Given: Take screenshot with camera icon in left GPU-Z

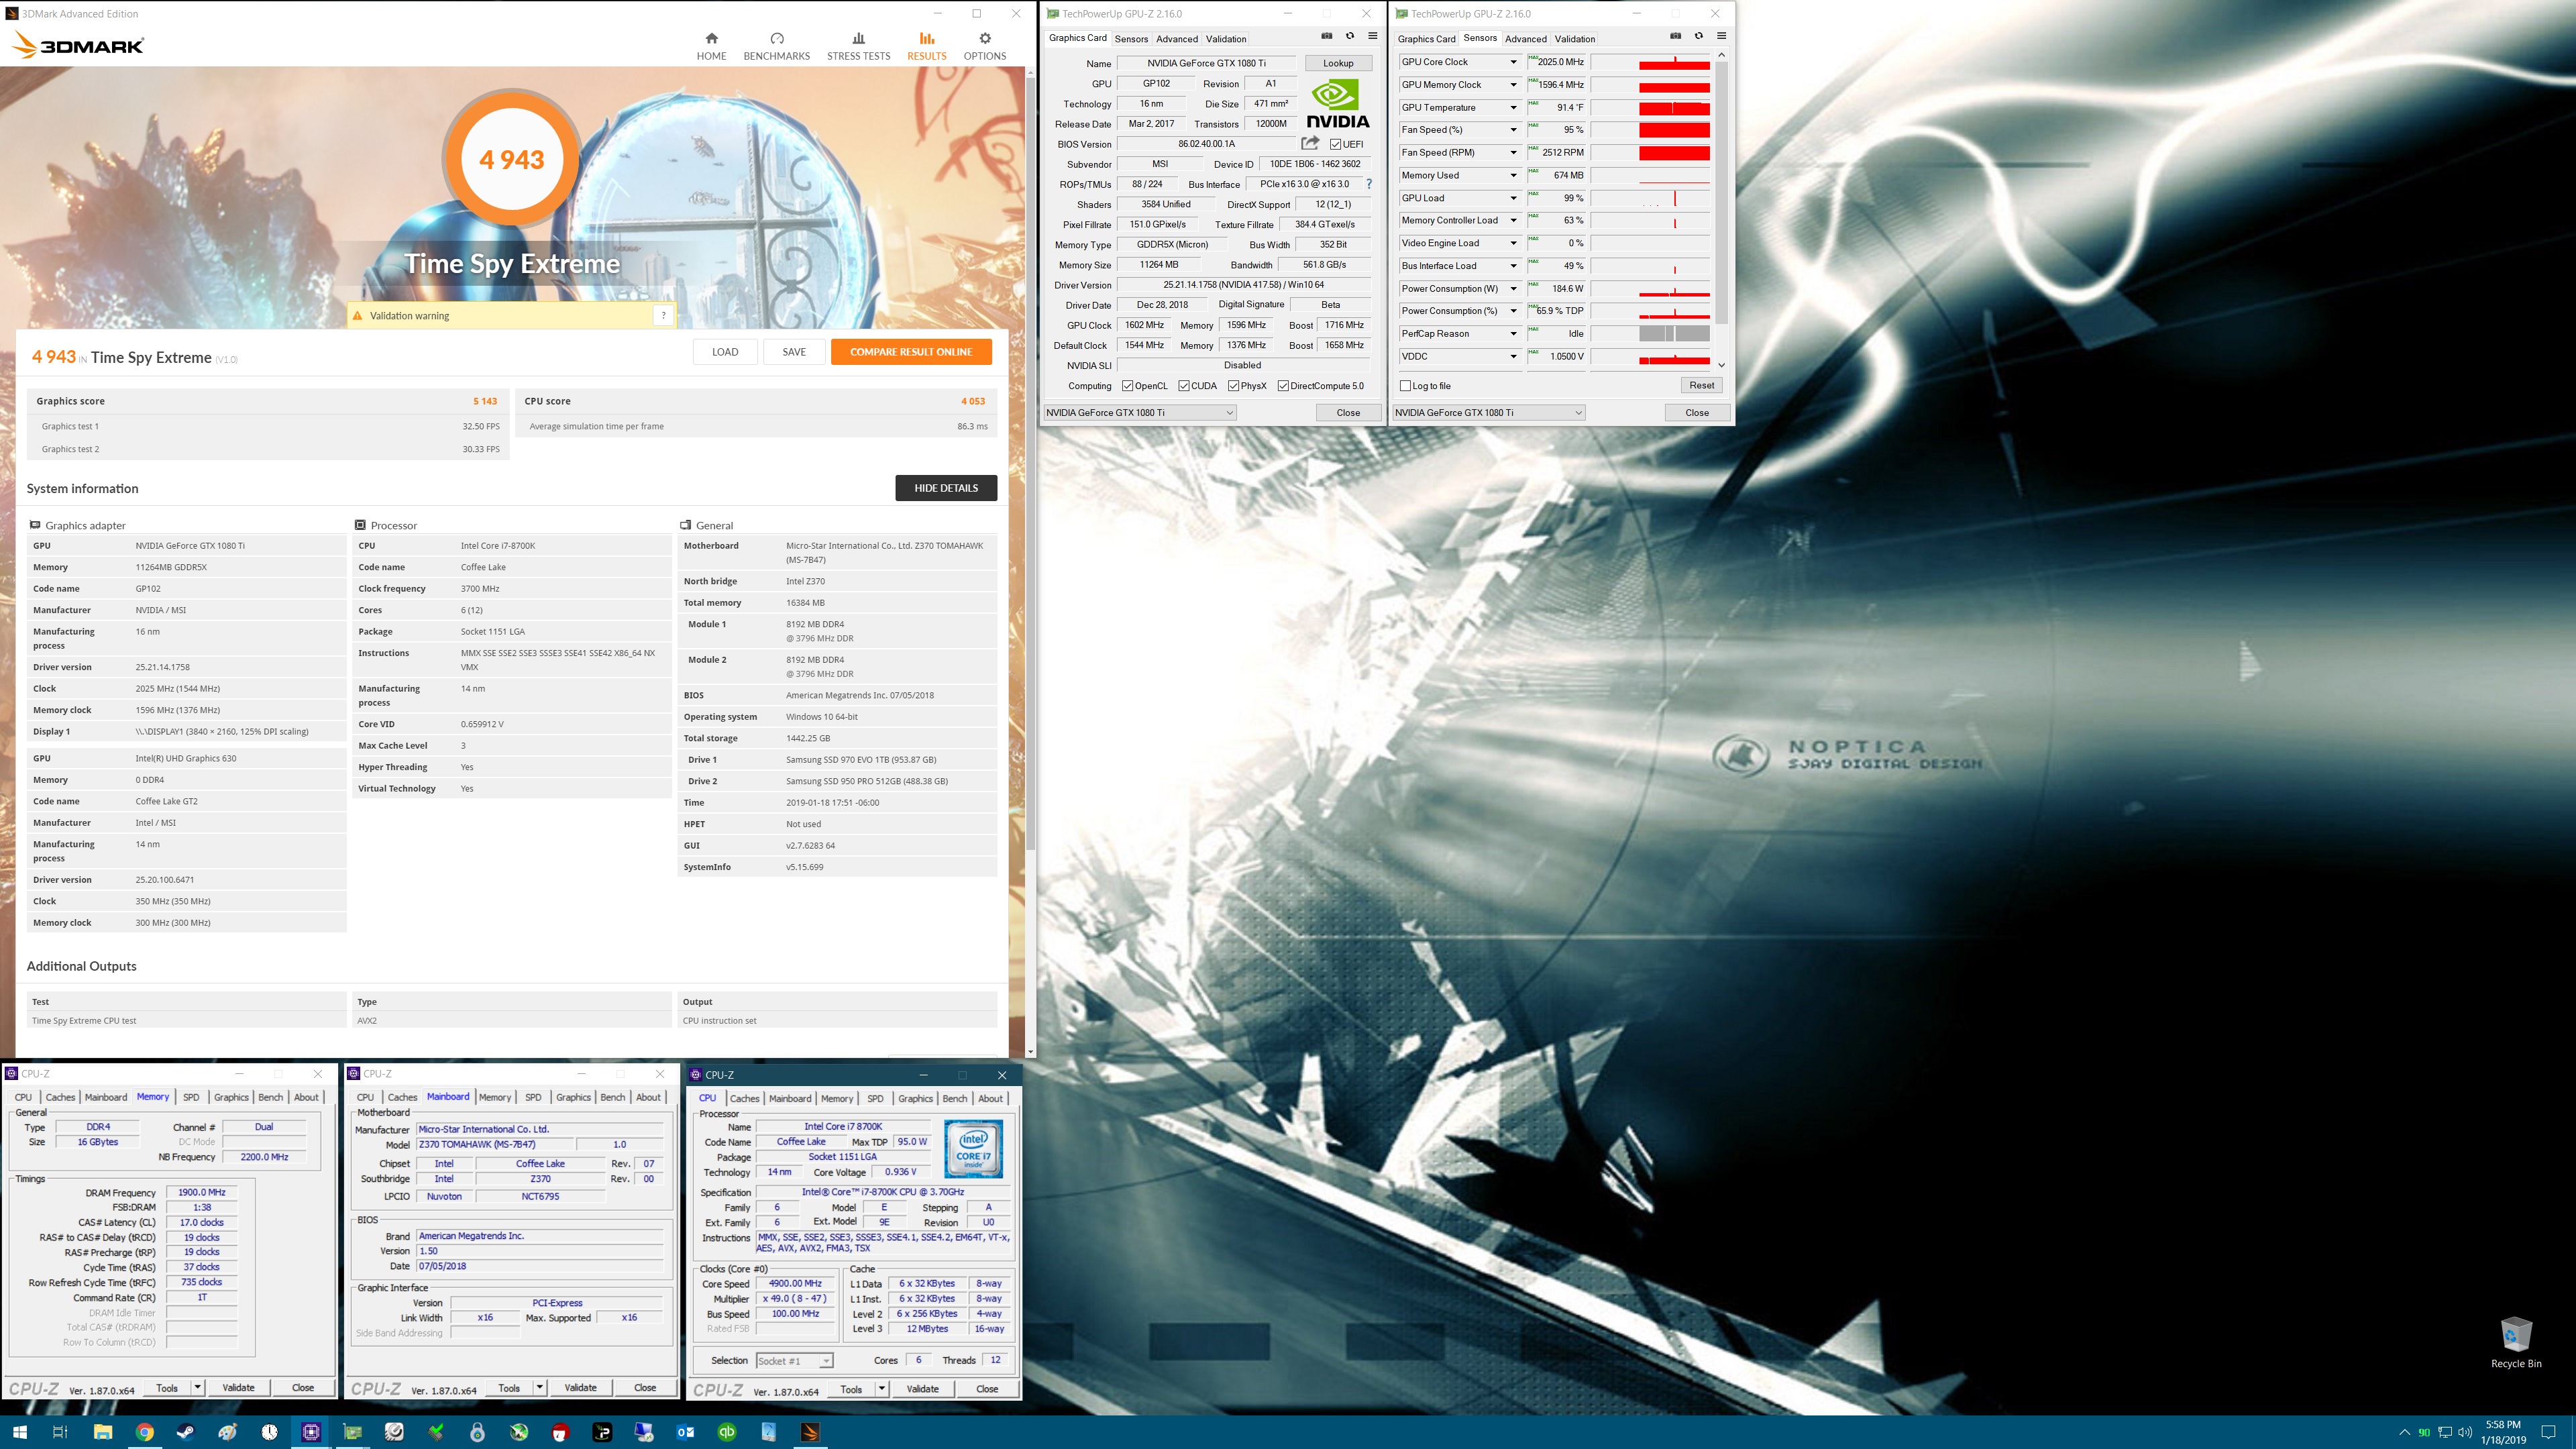Looking at the screenshot, I should [x=1327, y=36].
